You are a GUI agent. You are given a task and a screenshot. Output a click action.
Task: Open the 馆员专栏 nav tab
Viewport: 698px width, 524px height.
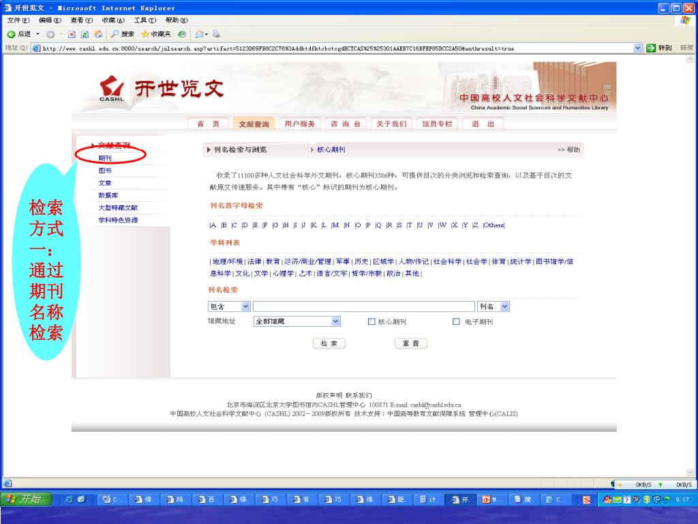click(x=437, y=124)
